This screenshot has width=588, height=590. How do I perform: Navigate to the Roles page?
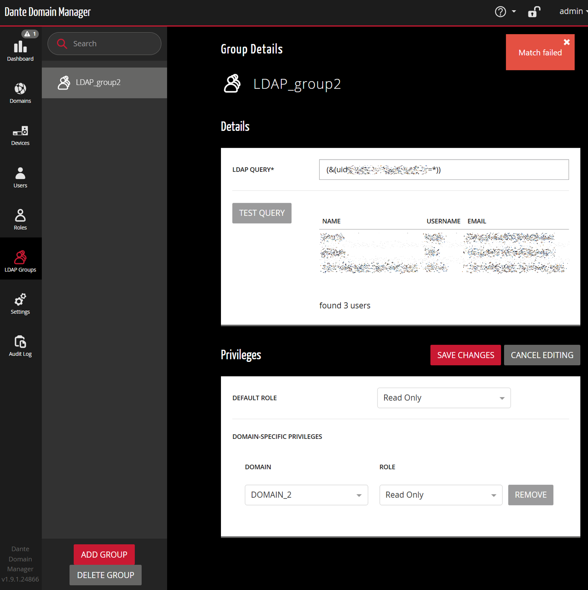pos(20,220)
